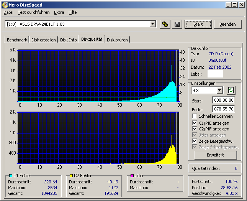Click the empty Label field
Viewport: 247px width, 201px height.
[x=215, y=74]
